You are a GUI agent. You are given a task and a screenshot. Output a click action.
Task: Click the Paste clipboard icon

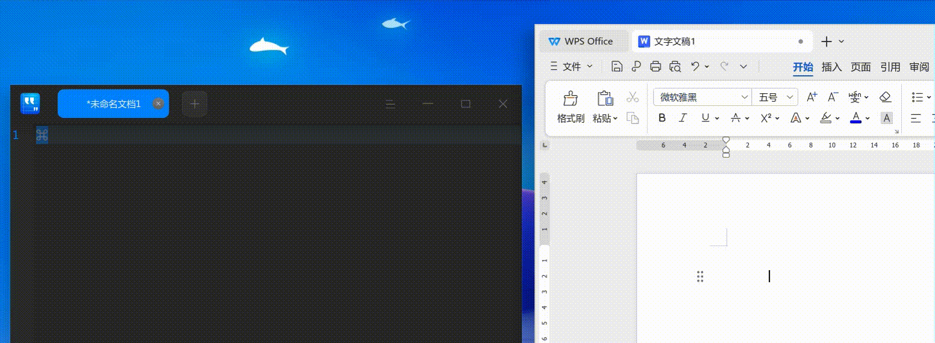click(x=605, y=99)
